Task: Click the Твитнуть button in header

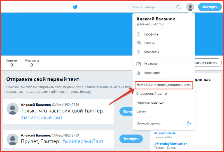Action: click(x=210, y=7)
